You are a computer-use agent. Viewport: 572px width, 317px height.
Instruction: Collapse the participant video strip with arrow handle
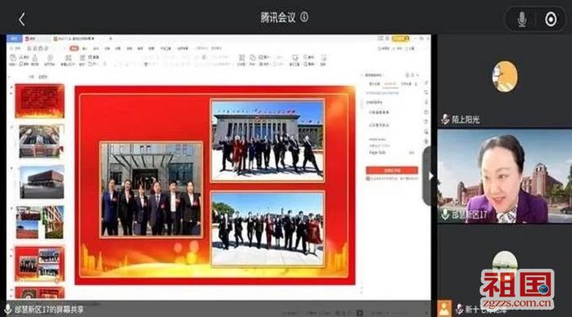coord(427,176)
